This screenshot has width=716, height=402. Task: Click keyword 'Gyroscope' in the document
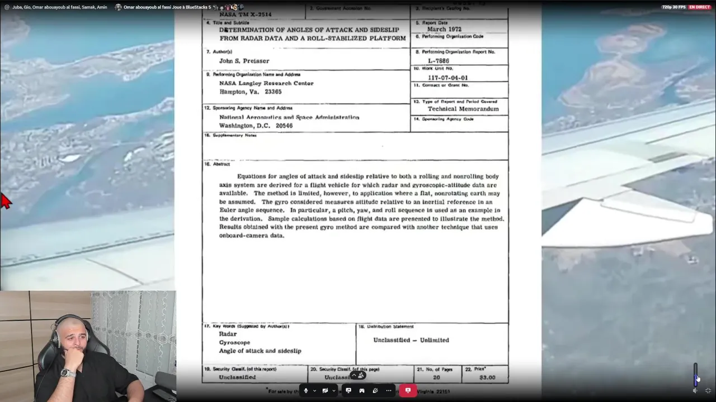coord(234,342)
